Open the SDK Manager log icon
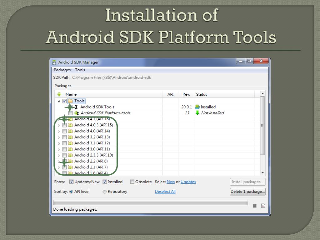 [x=263, y=206]
